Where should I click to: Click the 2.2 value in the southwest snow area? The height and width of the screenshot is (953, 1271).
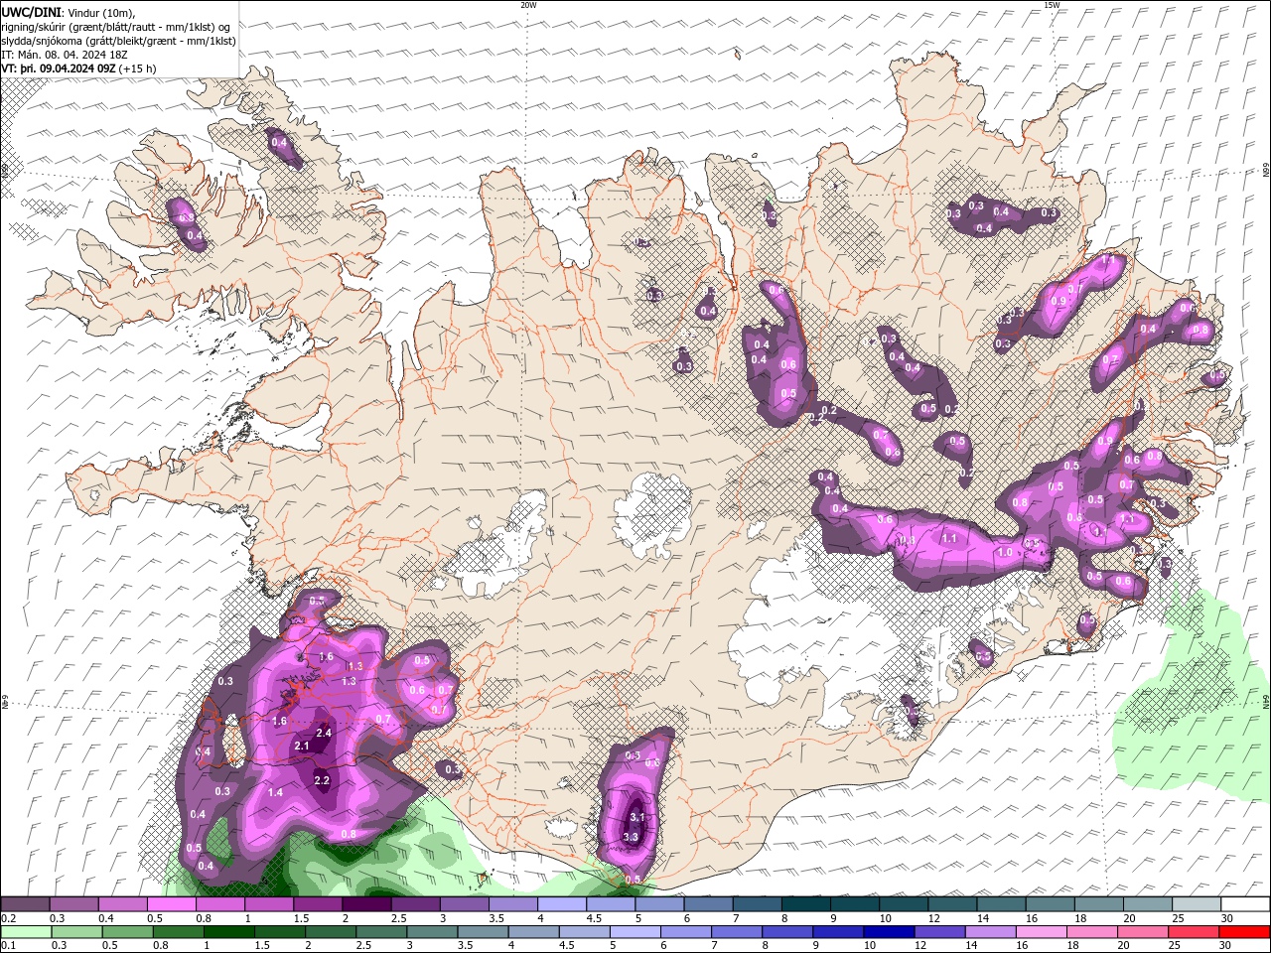[322, 780]
